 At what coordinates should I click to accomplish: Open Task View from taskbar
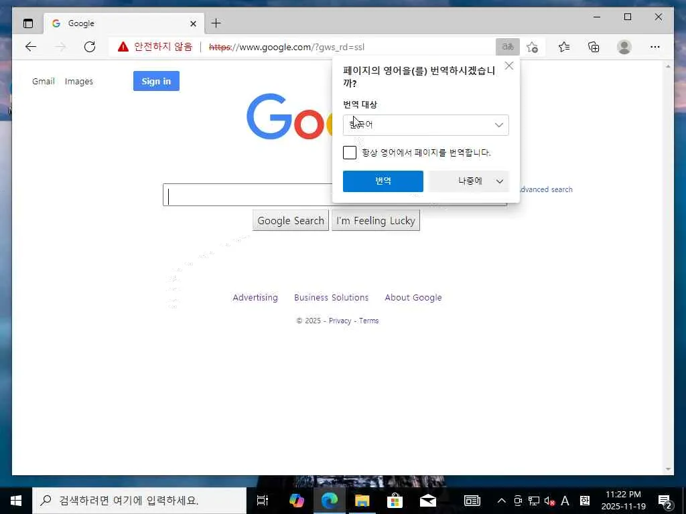(x=263, y=501)
